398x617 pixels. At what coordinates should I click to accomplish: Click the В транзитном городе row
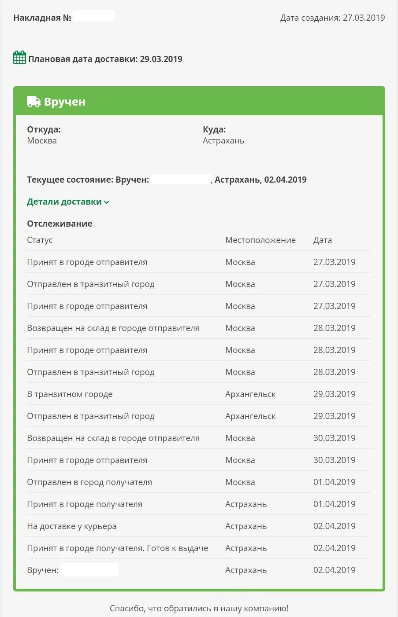tap(199, 394)
